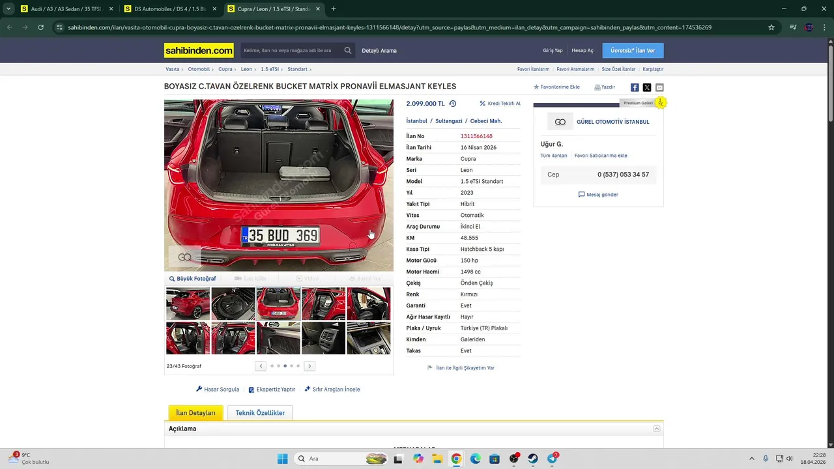Click 1.5 eTSI breadcrumb
834x469 pixels.
pyautogui.click(x=270, y=69)
